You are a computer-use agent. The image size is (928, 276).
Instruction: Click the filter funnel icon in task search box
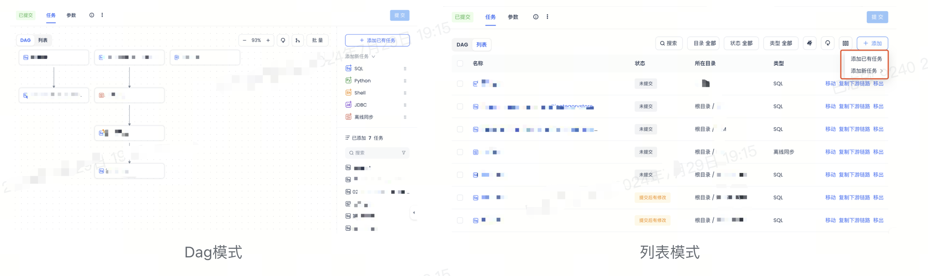(404, 153)
